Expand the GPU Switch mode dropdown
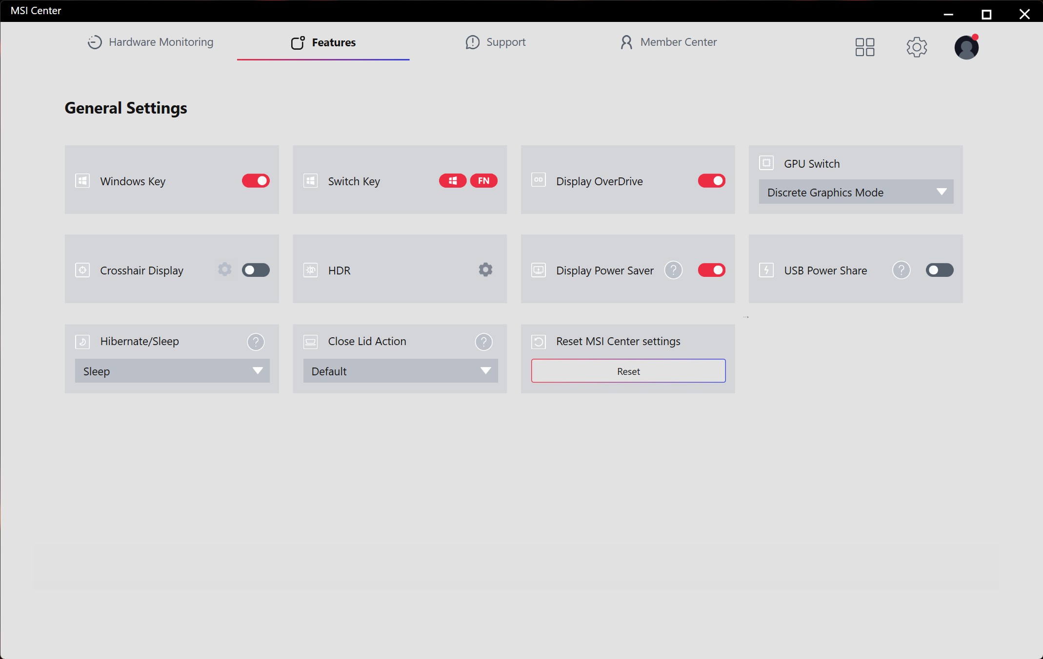The image size is (1043, 659). tap(856, 192)
